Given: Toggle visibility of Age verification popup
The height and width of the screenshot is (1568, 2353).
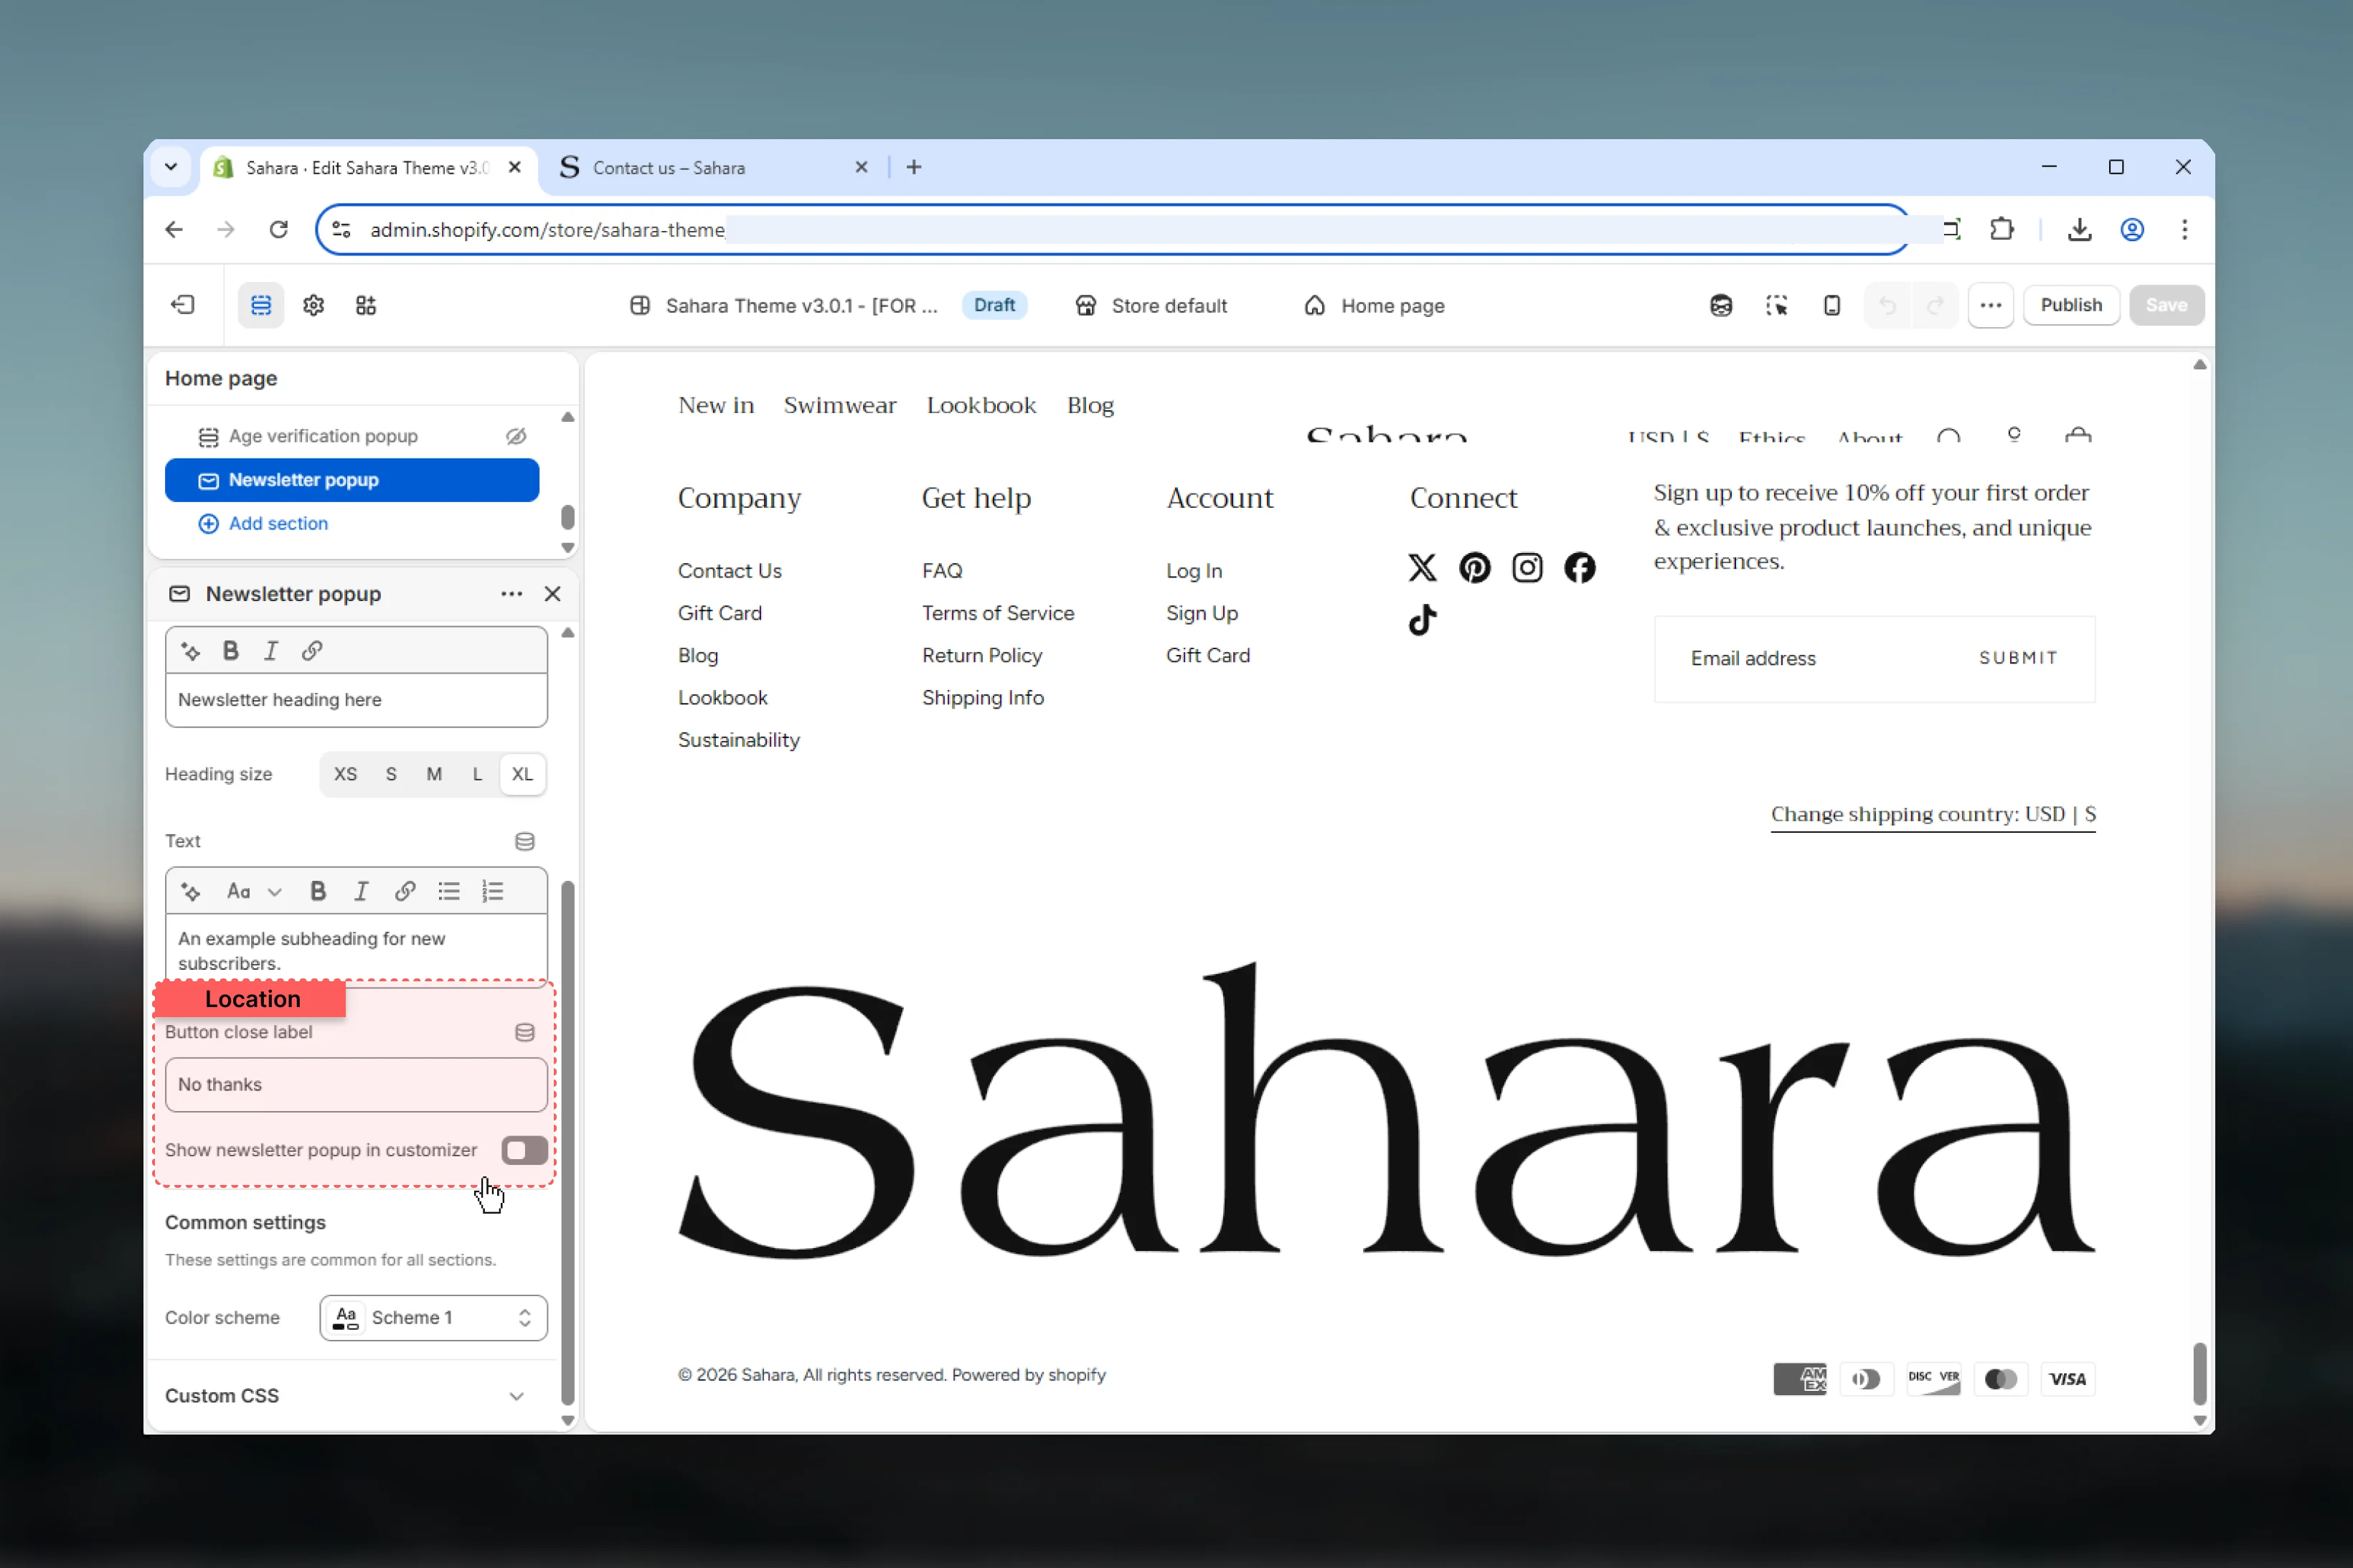Looking at the screenshot, I should pyautogui.click(x=516, y=436).
